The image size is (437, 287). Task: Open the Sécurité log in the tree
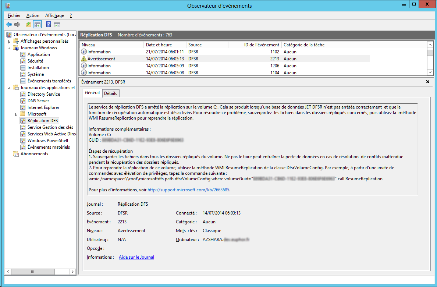35,61
